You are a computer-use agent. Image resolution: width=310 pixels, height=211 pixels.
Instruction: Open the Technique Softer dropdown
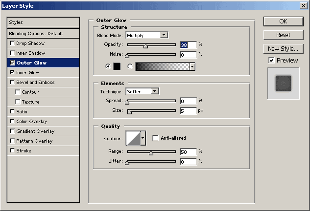click(x=143, y=91)
